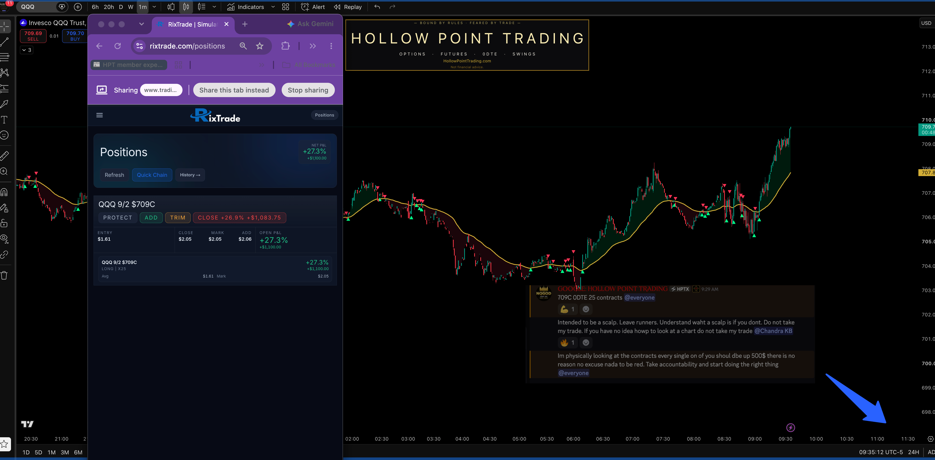935x460 pixels.
Task: Click the redo arrow in top toolbar
Action: point(392,7)
